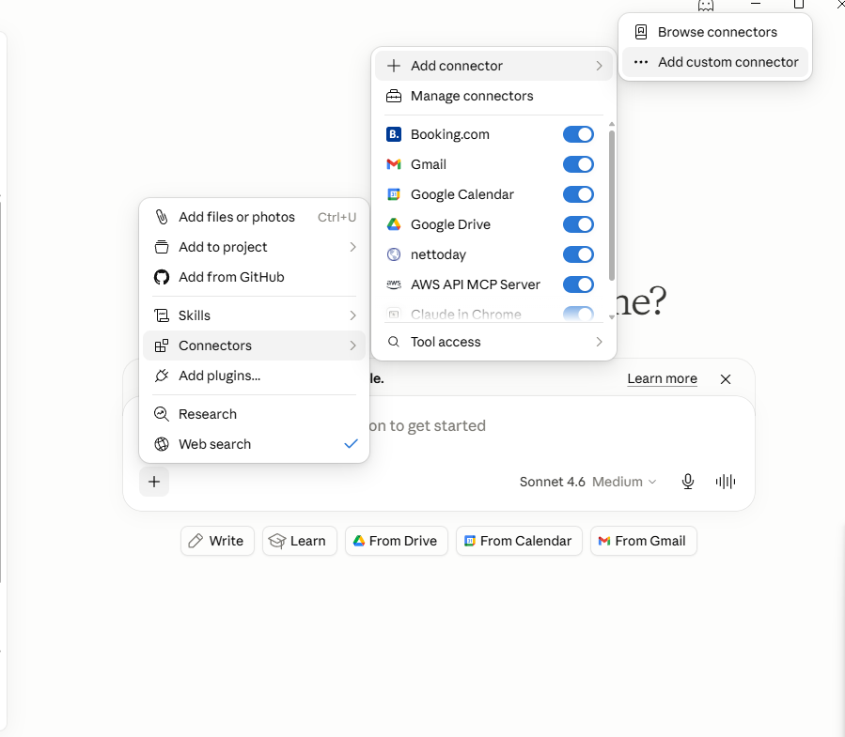Open the Sonnet 4.6 Medium model dropdown
845x737 pixels.
[588, 482]
